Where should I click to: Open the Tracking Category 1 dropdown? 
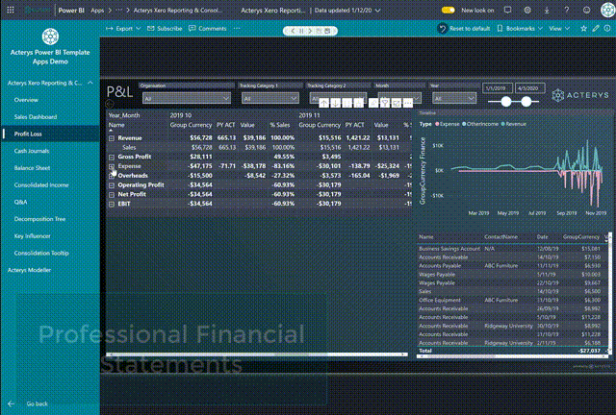(x=270, y=98)
